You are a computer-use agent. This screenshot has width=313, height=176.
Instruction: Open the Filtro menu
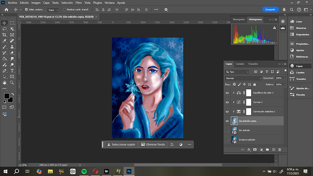[78, 3]
